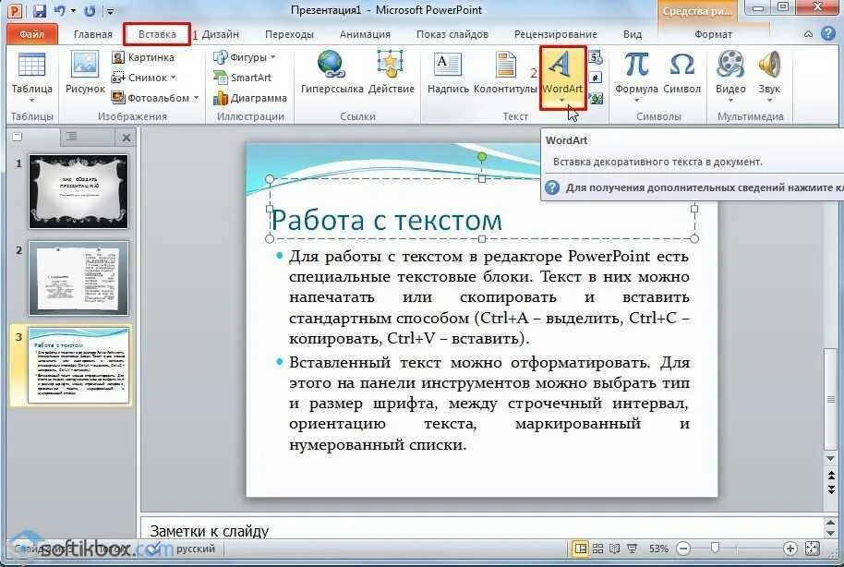Minimize the ribbon with caret icon
The width and height of the screenshot is (844, 567).
pos(809,34)
